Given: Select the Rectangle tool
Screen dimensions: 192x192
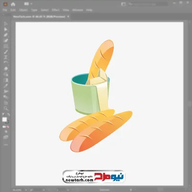Looking at the screenshot, I should tap(6, 46).
